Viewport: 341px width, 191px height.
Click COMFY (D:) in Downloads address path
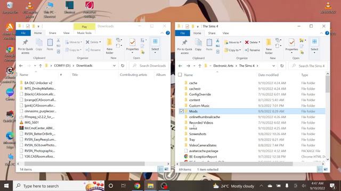pyautogui.click(x=62, y=66)
